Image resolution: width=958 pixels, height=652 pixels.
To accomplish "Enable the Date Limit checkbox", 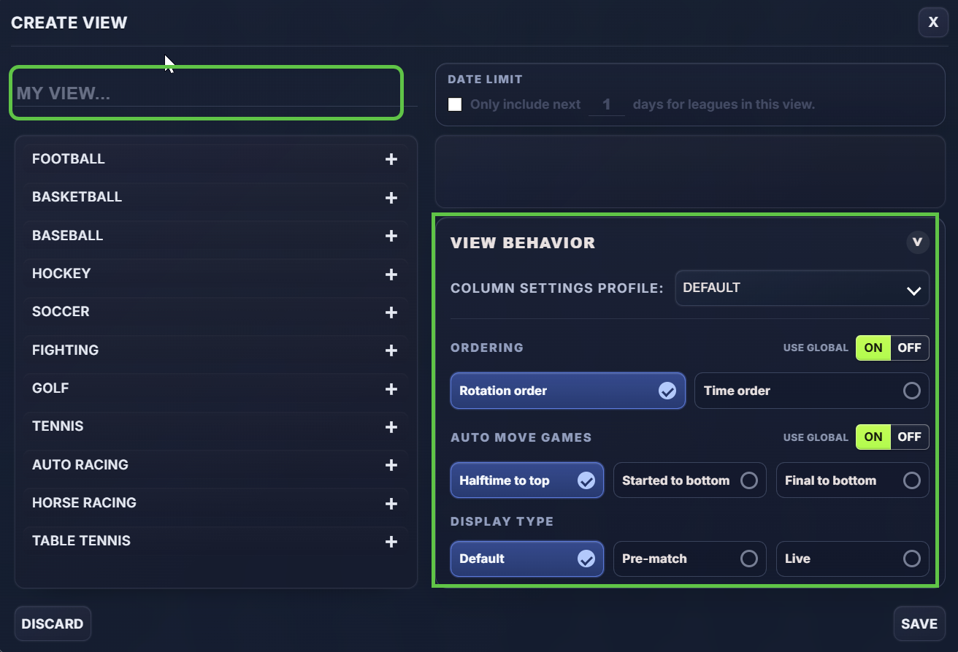I will click(455, 104).
